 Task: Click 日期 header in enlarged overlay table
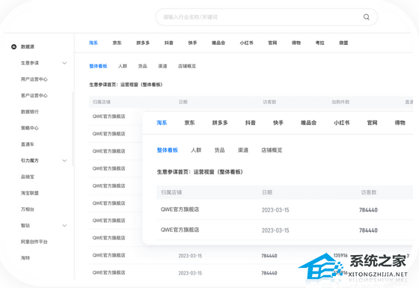point(267,192)
